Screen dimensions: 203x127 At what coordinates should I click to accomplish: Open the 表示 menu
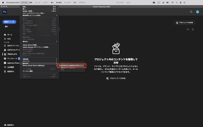pyautogui.click(x=75, y=2)
